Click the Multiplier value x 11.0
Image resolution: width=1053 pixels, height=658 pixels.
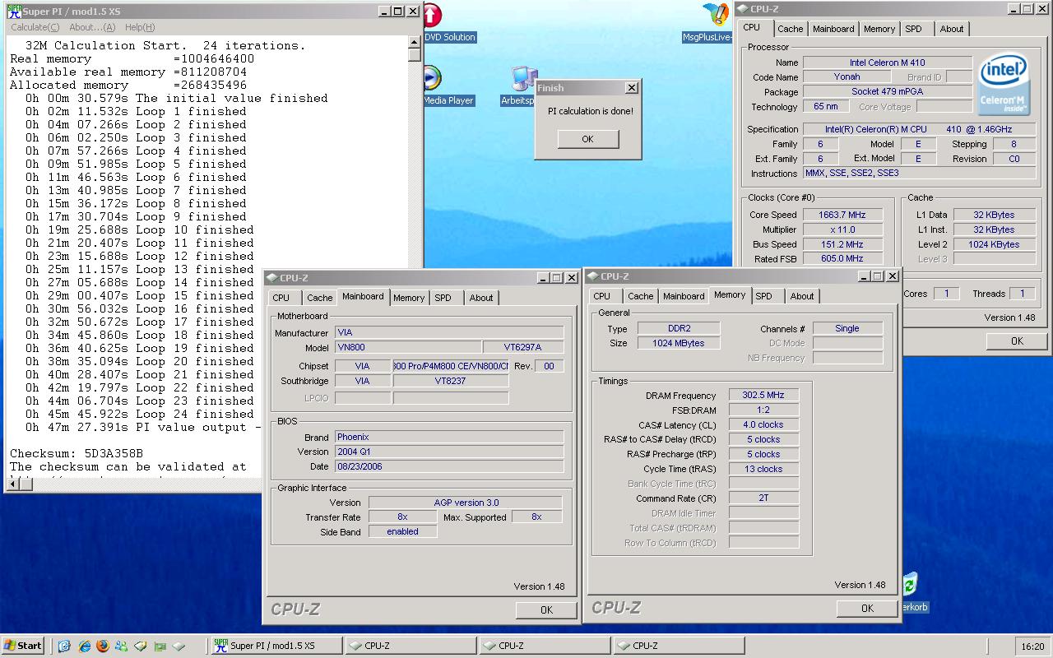(842, 229)
